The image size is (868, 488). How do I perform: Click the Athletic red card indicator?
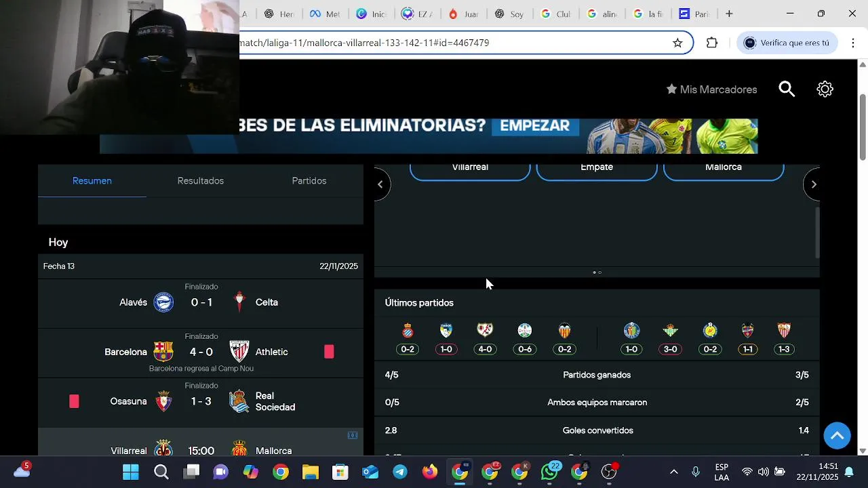(329, 351)
